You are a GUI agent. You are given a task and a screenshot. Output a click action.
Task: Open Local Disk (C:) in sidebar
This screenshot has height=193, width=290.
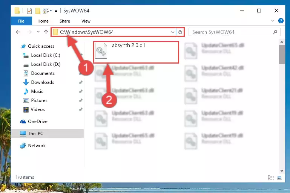point(46,55)
